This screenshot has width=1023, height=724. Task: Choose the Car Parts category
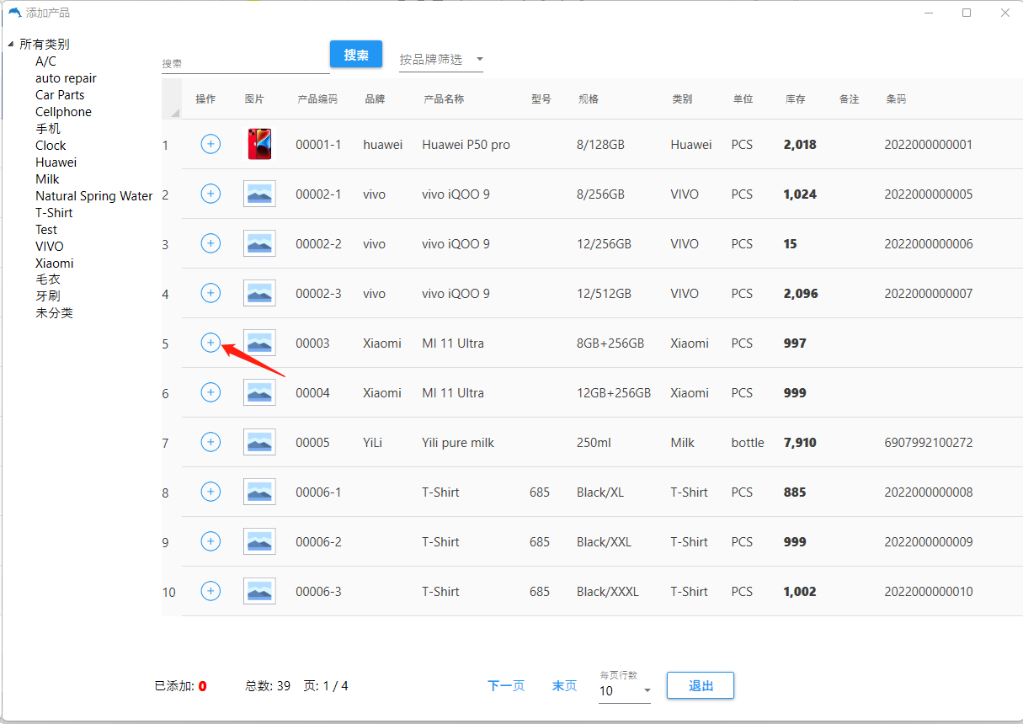click(x=60, y=95)
